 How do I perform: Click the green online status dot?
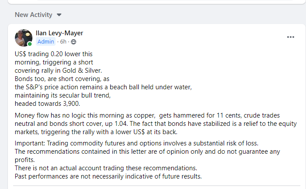[30, 44]
